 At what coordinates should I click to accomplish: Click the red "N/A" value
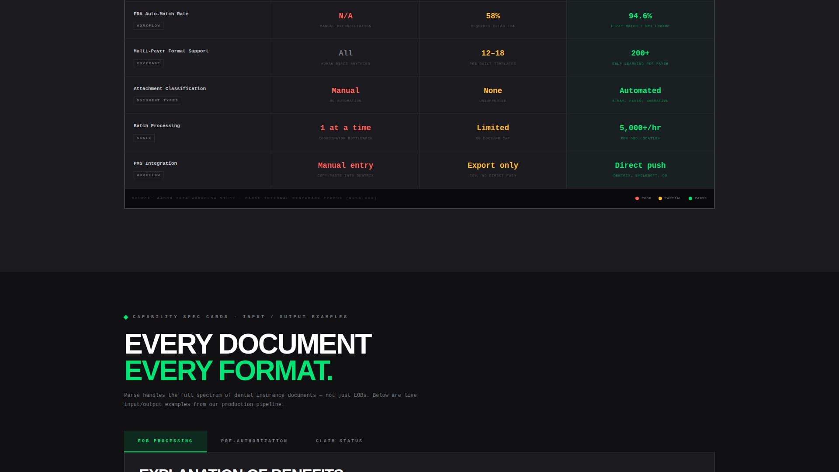point(346,16)
